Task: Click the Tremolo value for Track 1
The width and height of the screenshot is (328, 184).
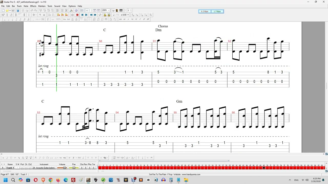Action: (94, 168)
